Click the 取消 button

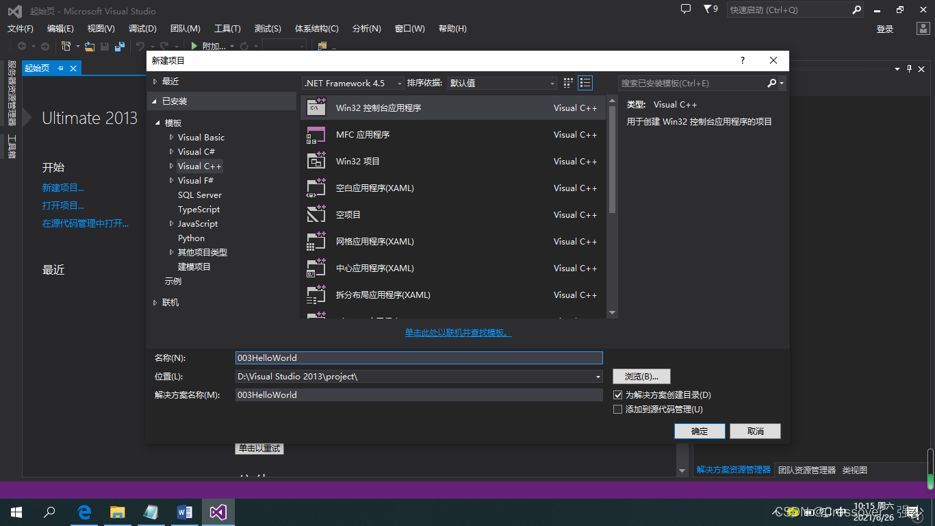coord(755,431)
